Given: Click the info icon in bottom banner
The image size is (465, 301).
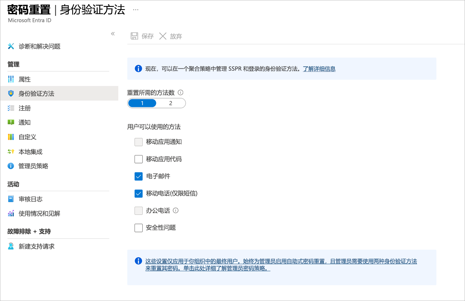Looking at the screenshot, I should pyautogui.click(x=138, y=261).
